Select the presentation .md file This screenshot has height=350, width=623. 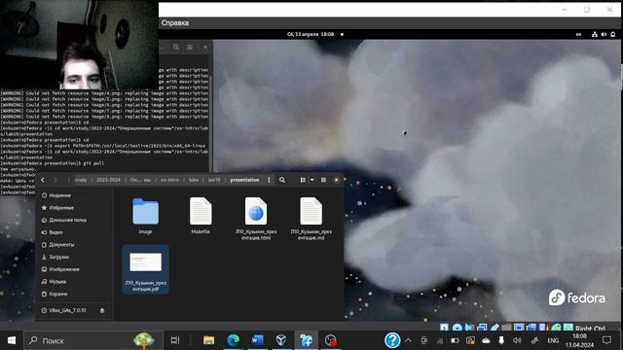[311, 219]
